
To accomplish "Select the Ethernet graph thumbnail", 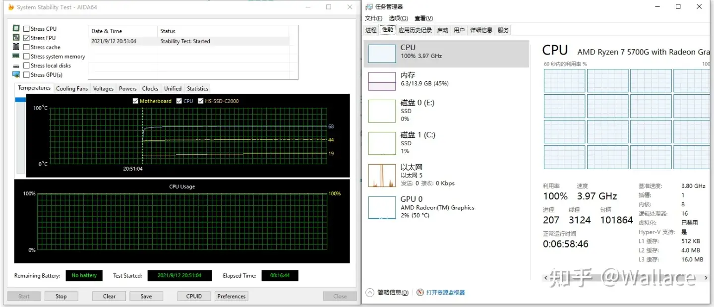I will pyautogui.click(x=382, y=176).
